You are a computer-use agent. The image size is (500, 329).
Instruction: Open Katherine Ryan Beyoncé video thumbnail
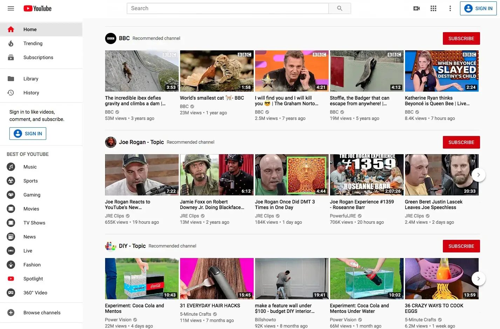coord(441,71)
